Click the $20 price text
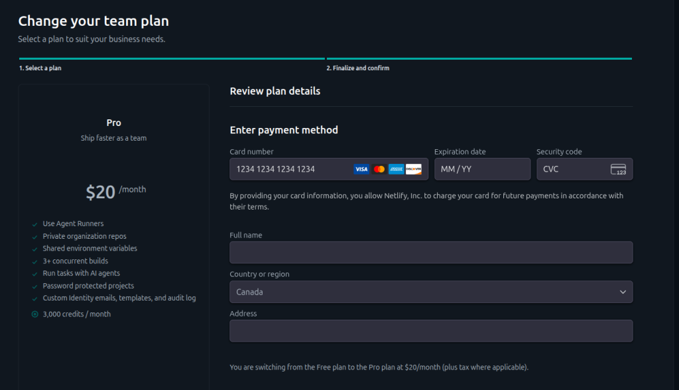679x390 pixels. tap(101, 192)
